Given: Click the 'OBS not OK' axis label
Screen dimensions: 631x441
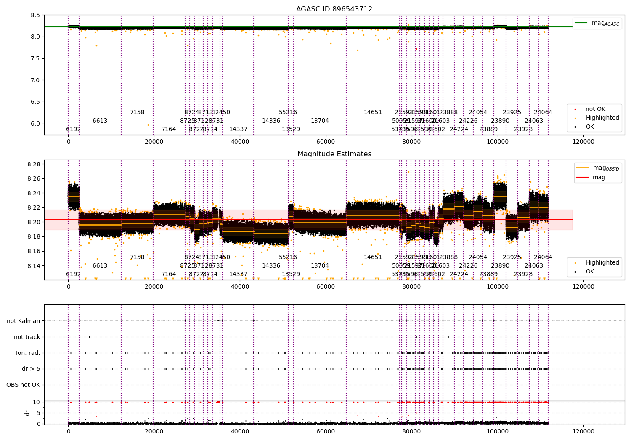Looking at the screenshot, I should pos(23,385).
